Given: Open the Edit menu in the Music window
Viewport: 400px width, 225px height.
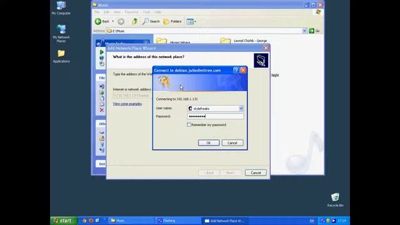Looking at the screenshot, I should tap(106, 12).
